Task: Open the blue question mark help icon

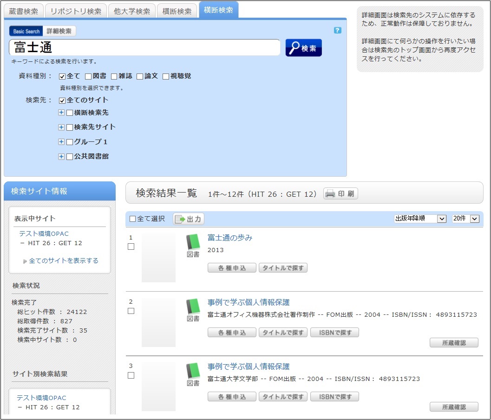Action: click(x=337, y=30)
